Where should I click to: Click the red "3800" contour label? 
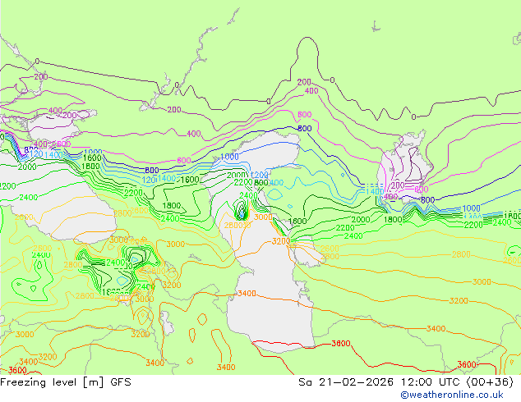pos(341,343)
